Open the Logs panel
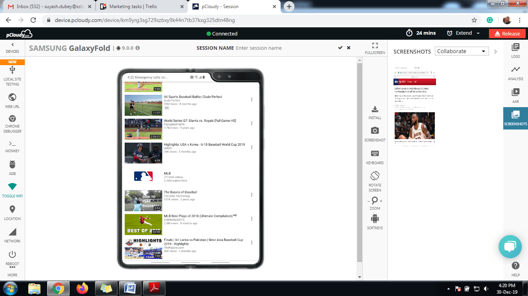528x296 pixels. tap(516, 50)
